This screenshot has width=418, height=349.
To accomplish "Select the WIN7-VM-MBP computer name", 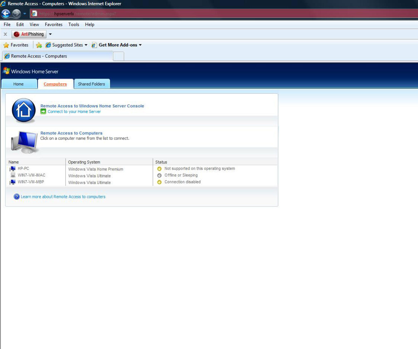I will tap(31, 182).
